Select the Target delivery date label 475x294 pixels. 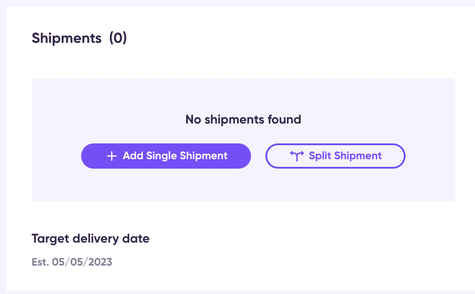(x=91, y=239)
